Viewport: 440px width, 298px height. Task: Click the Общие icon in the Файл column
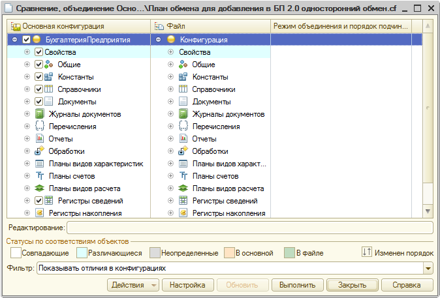tap(183, 65)
